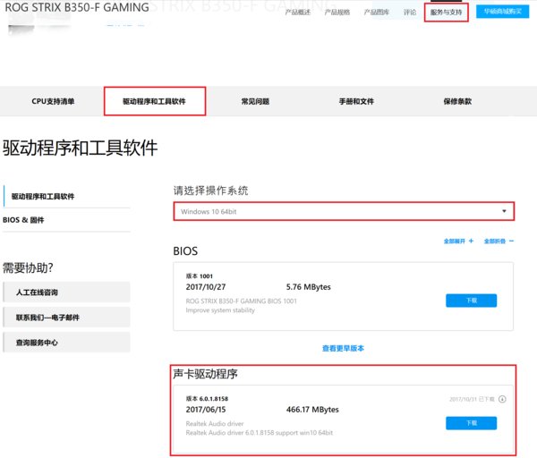
Task: Download Realtek Audio driver 6.0.1.8158
Action: (471, 423)
